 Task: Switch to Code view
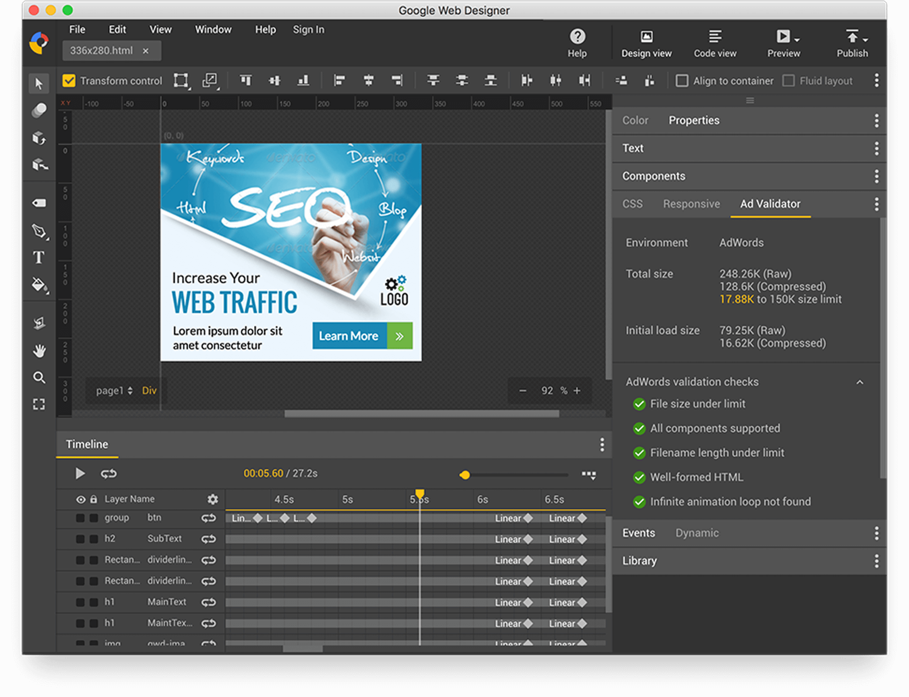[715, 43]
